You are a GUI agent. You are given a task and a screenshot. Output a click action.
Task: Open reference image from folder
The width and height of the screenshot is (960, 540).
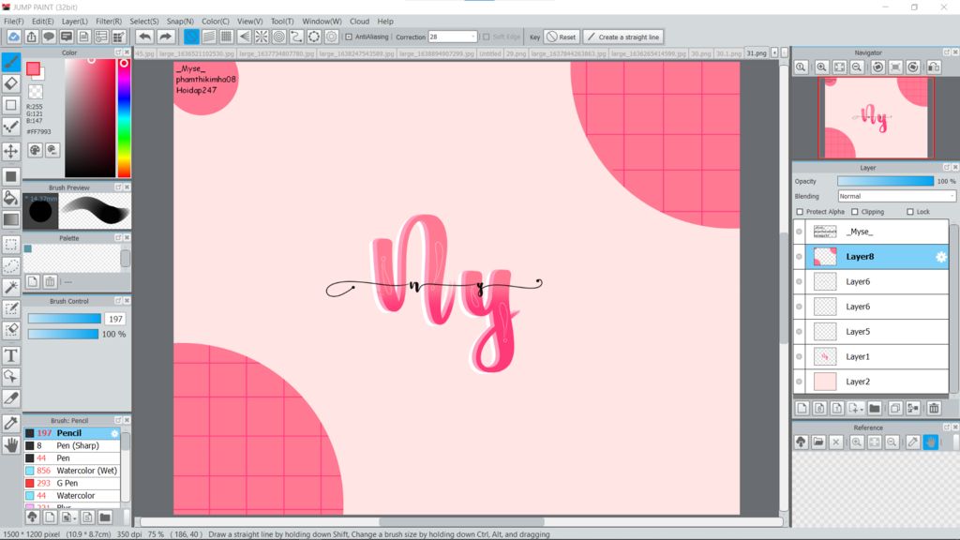pyautogui.click(x=818, y=442)
